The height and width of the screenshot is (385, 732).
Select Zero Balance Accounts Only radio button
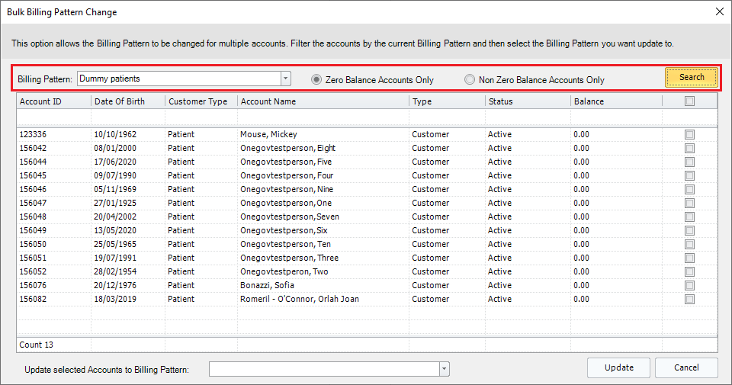[317, 79]
